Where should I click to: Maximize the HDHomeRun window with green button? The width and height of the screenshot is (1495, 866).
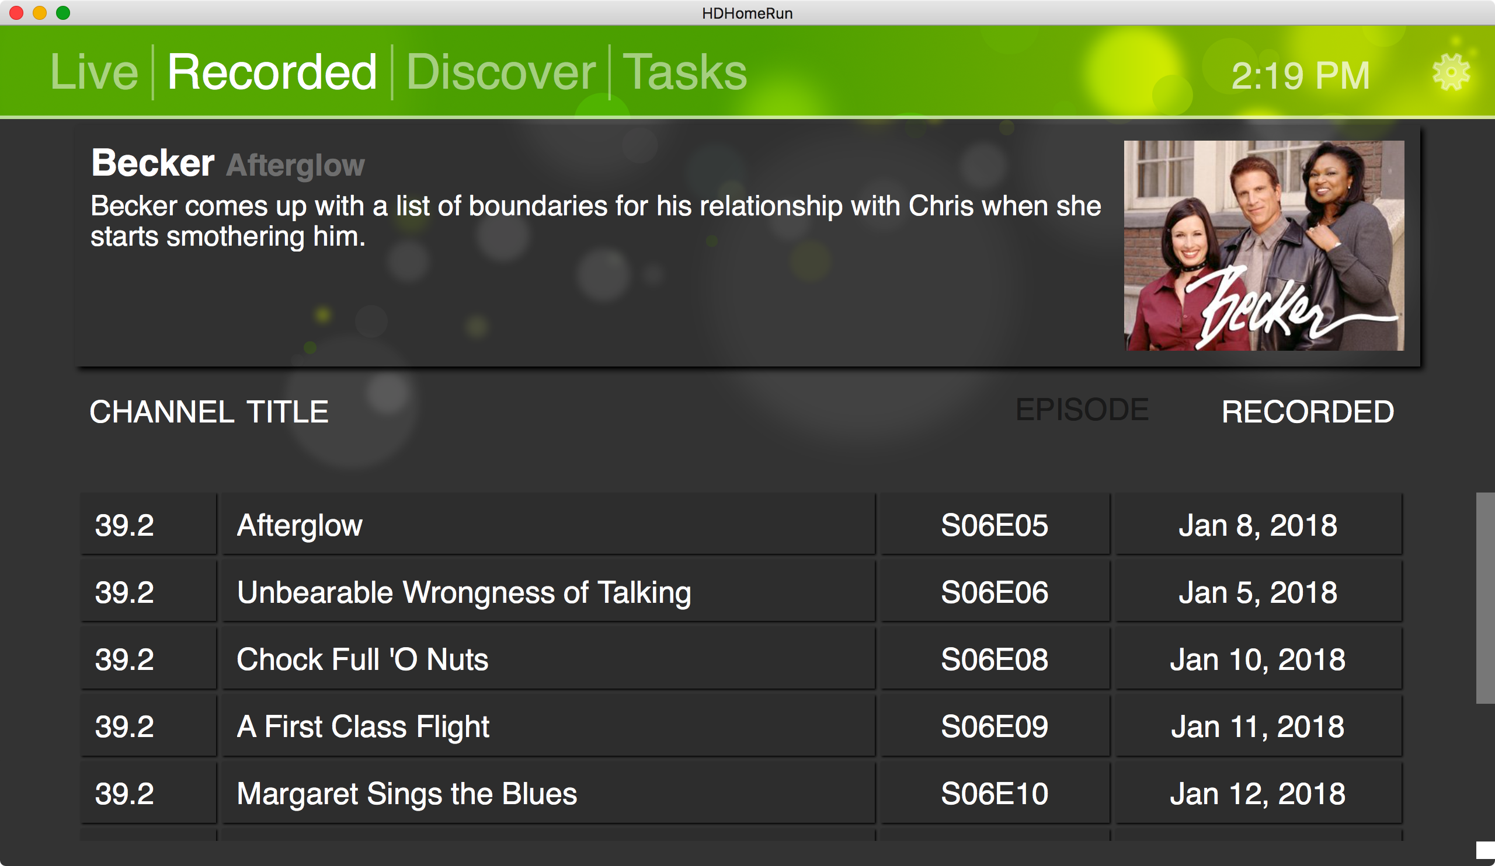click(63, 12)
